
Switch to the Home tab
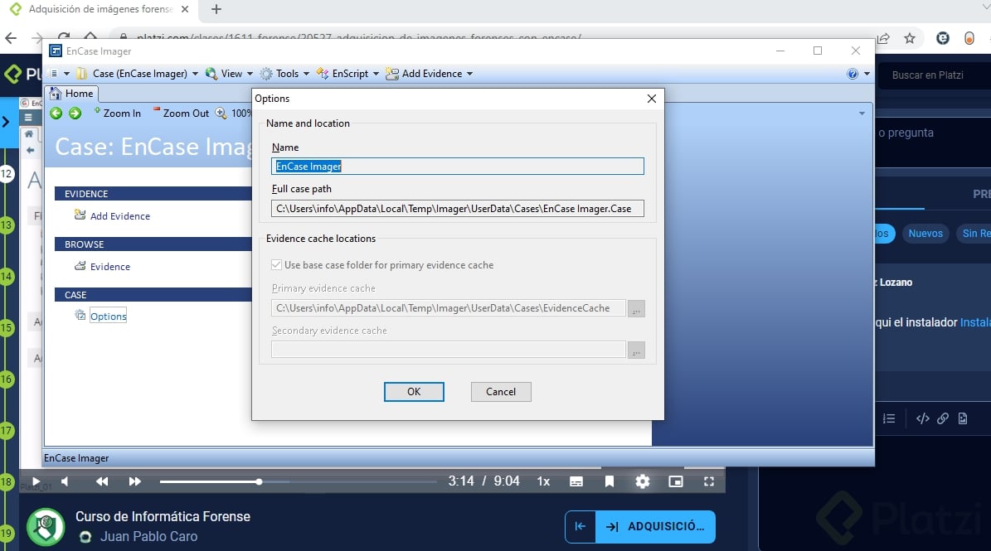click(71, 94)
